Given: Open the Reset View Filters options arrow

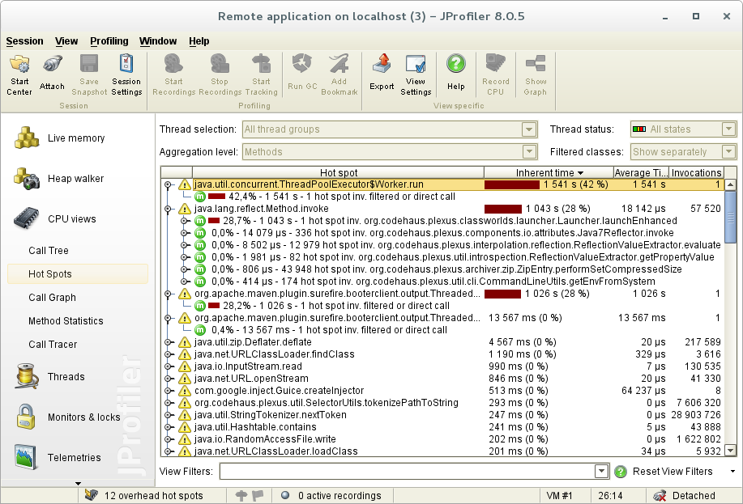Looking at the screenshot, I should point(732,472).
